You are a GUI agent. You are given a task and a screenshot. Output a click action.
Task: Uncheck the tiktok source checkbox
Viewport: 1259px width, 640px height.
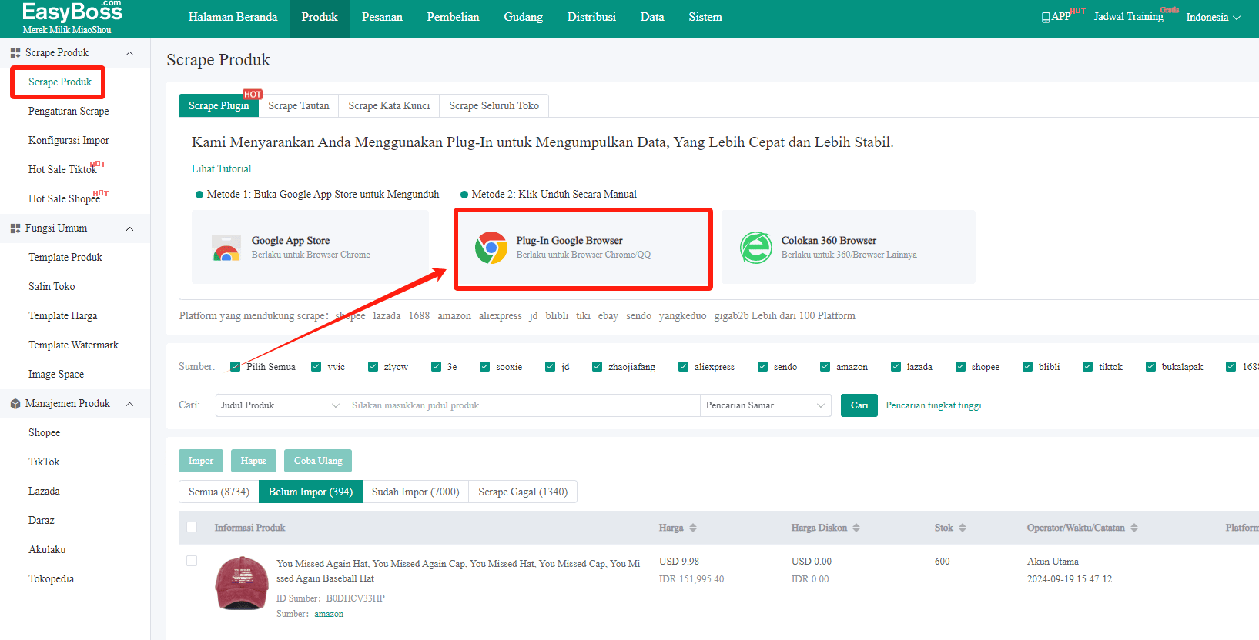tap(1087, 367)
